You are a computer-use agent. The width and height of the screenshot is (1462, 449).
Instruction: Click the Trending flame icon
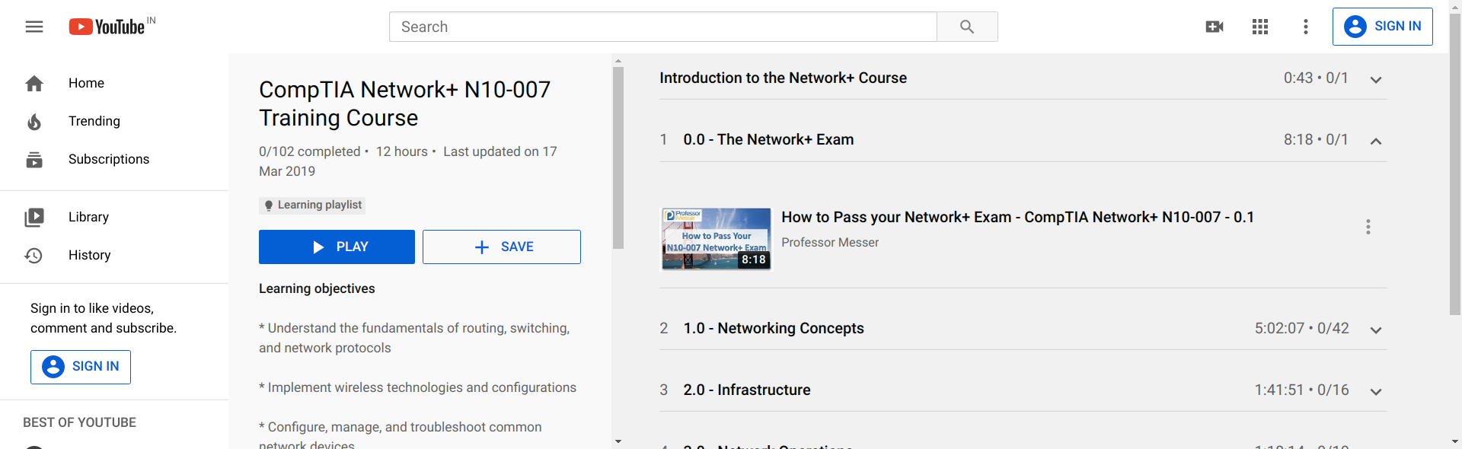[x=34, y=122]
